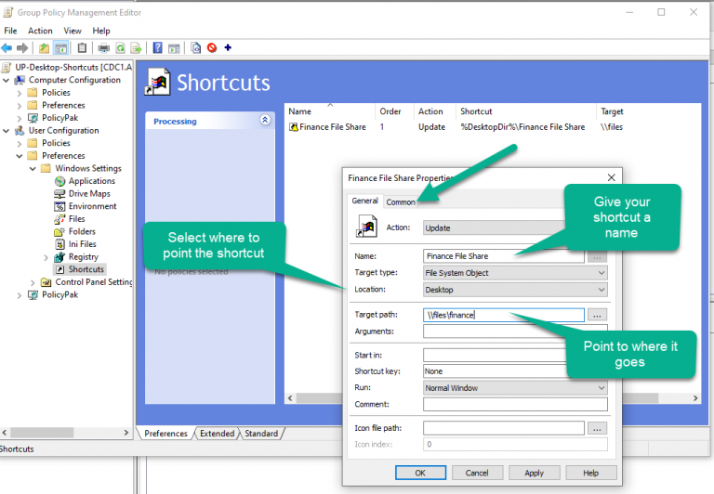Viewport: 714px width, 494px height.
Task: Select Shortcuts node in tree
Action: pyautogui.click(x=86, y=269)
